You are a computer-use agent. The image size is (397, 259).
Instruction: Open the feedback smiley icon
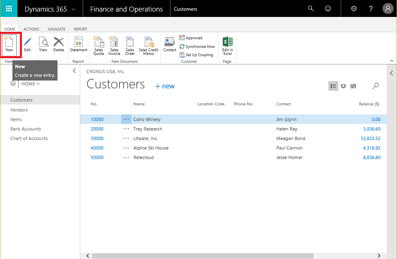pyautogui.click(x=328, y=9)
